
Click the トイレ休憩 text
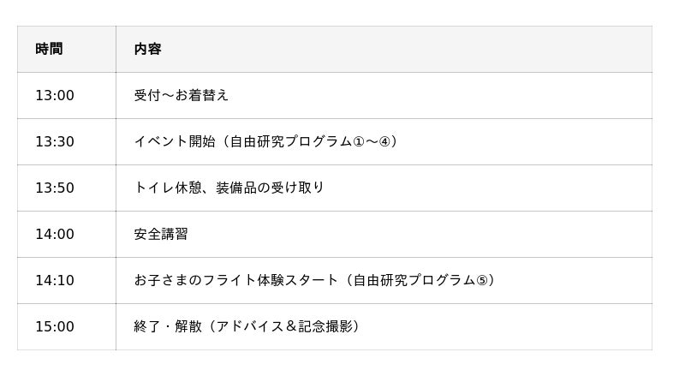coord(168,188)
